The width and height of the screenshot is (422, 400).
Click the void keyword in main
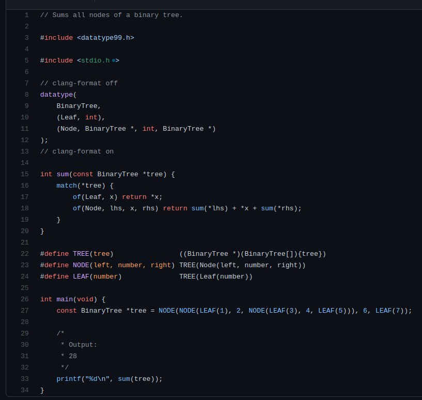[85, 299]
